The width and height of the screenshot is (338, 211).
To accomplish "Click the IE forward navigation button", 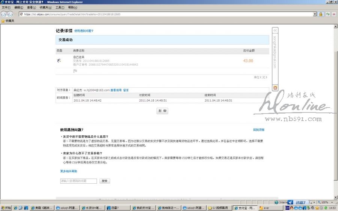I will (x=10, y=14).
